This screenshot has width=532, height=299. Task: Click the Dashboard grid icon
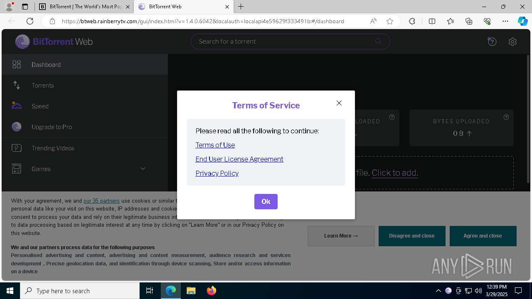[x=17, y=64]
